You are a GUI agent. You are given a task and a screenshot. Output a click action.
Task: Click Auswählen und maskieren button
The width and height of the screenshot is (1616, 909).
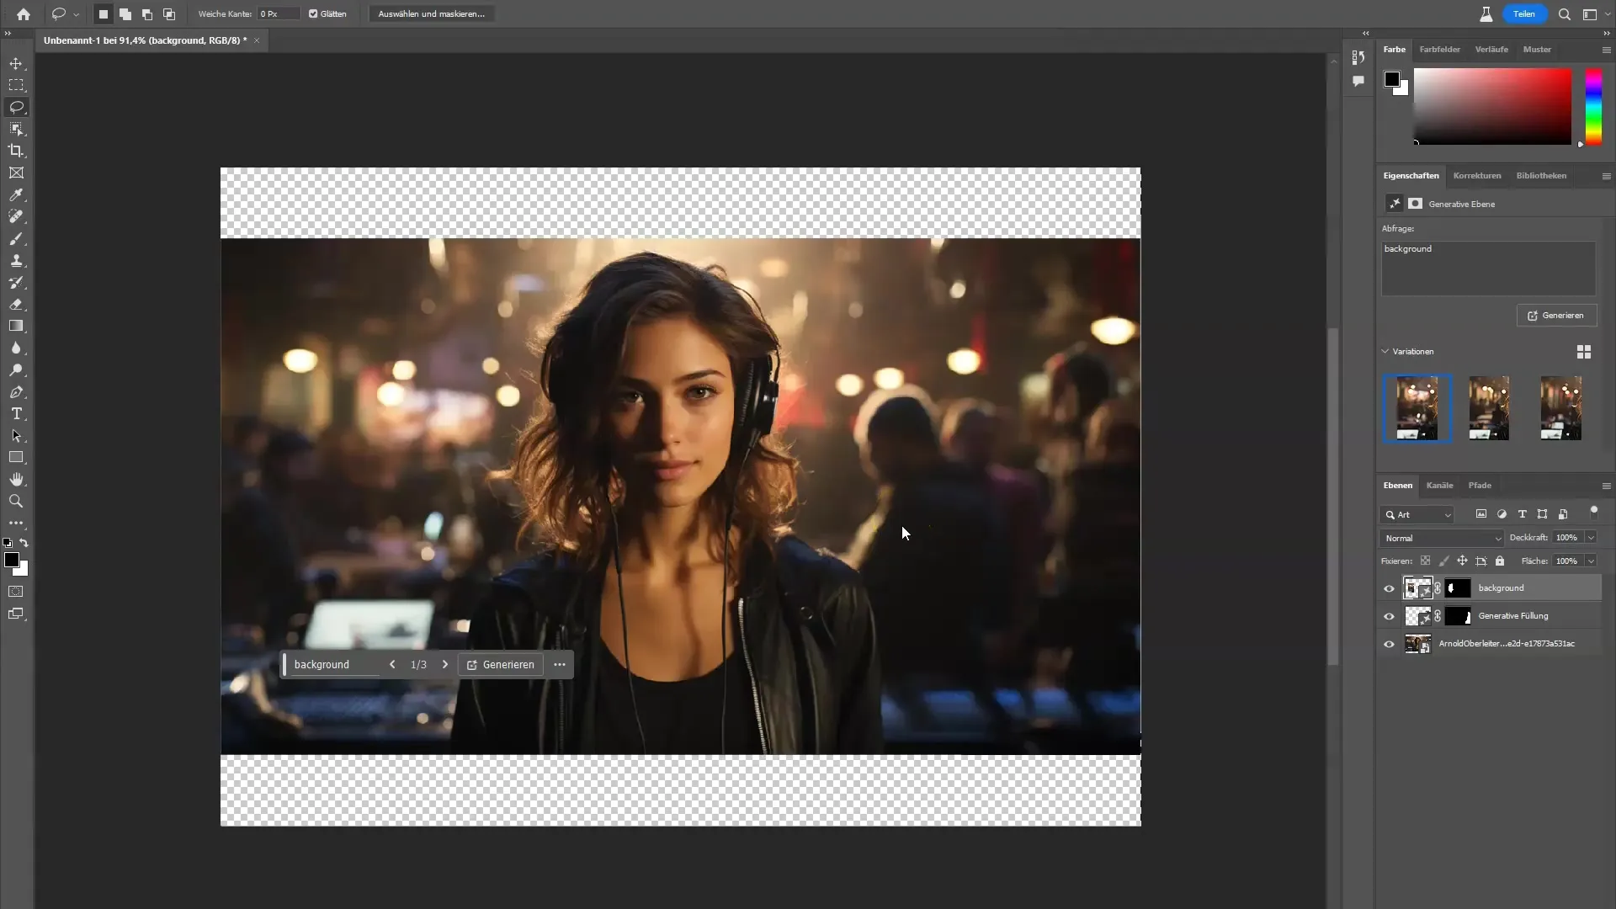point(431,13)
